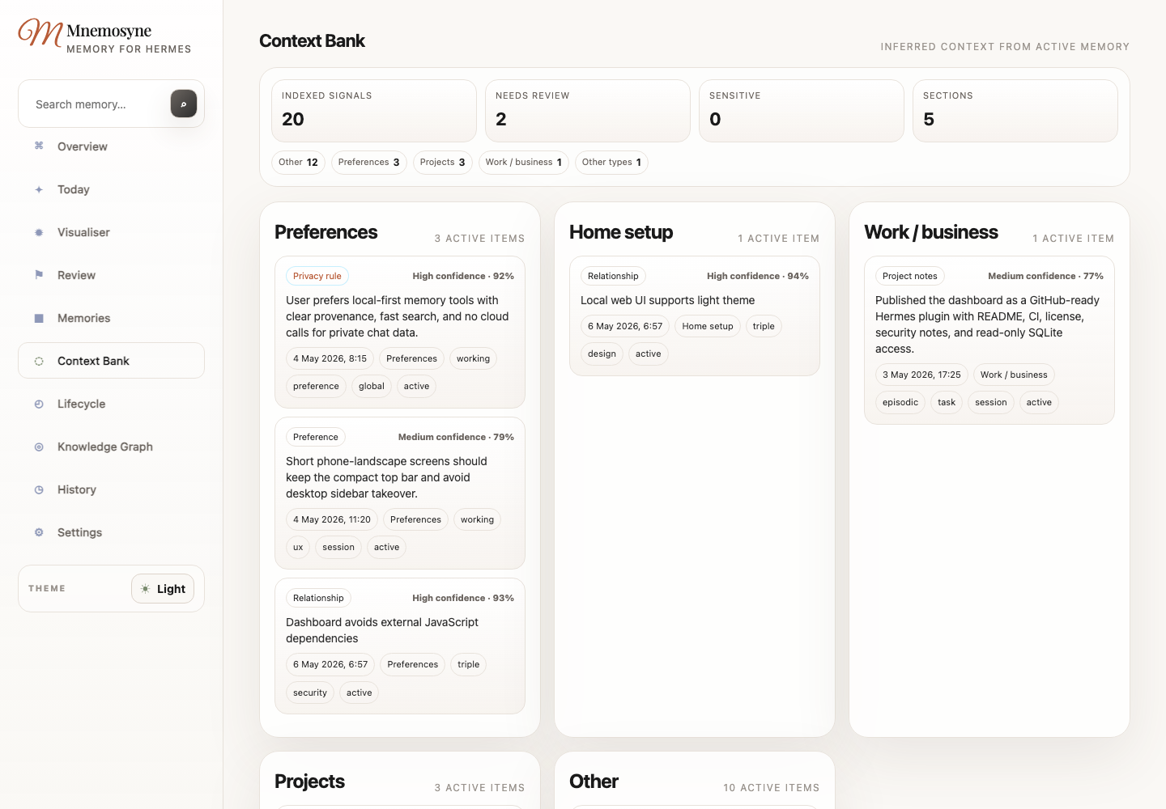
Task: Click the security tag
Action: [310, 693]
